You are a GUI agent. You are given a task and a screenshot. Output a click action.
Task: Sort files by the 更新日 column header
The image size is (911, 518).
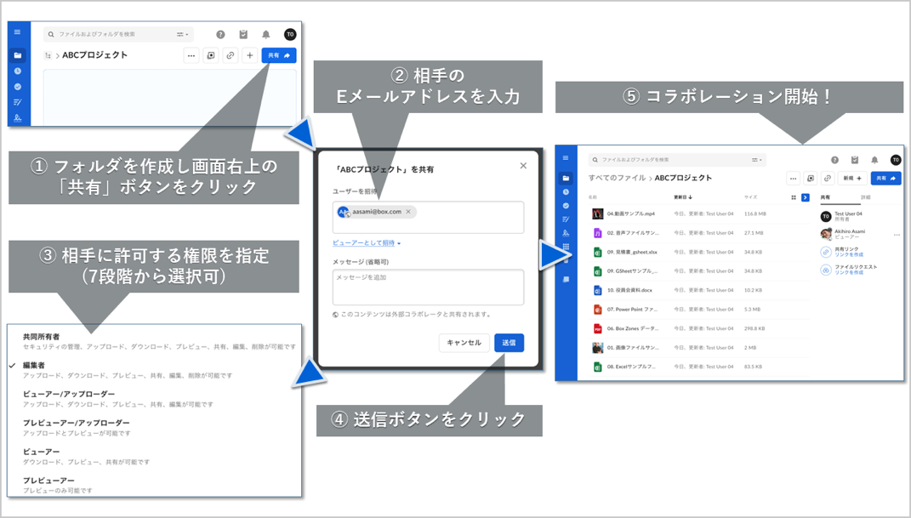(x=682, y=197)
